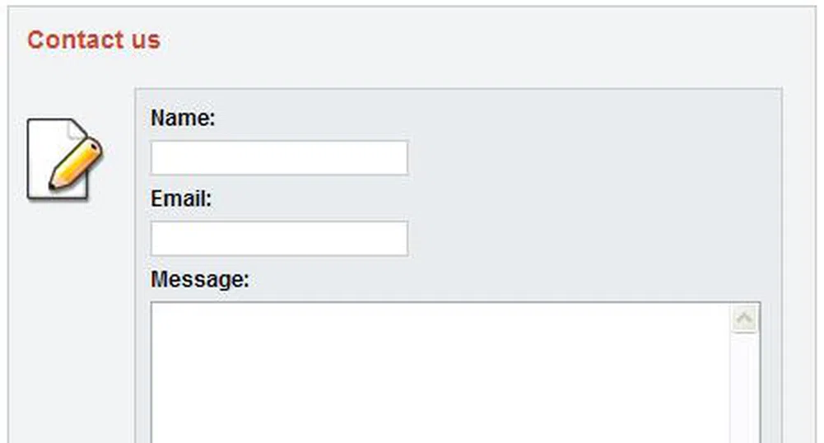The height and width of the screenshot is (443, 824).
Task: Click empty form panel area beside Name field
Action: click(593, 158)
